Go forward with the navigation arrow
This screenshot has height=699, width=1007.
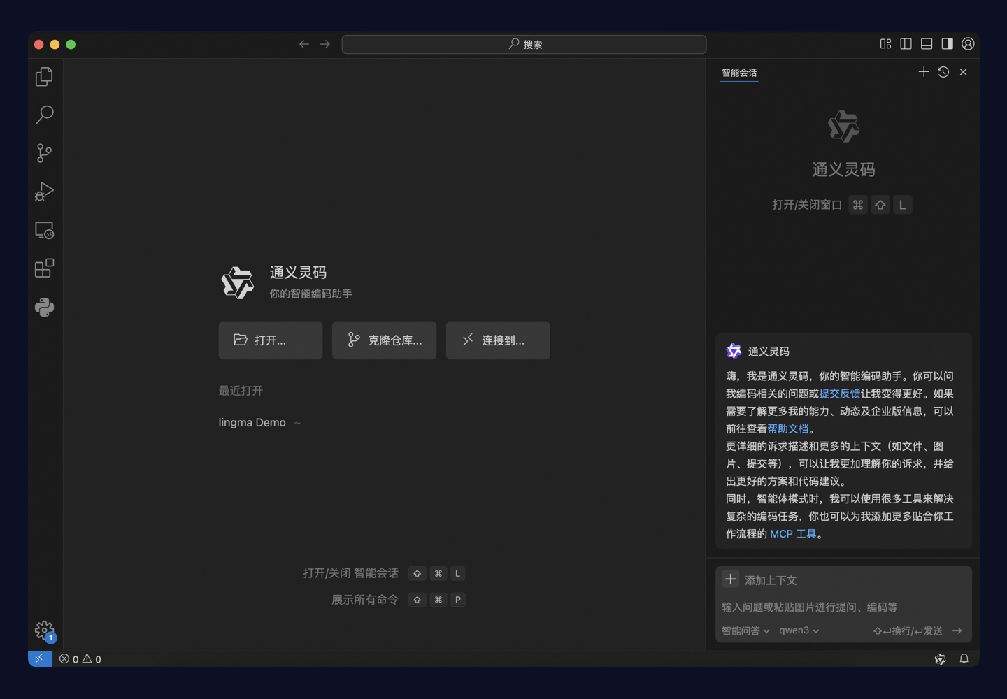325,44
